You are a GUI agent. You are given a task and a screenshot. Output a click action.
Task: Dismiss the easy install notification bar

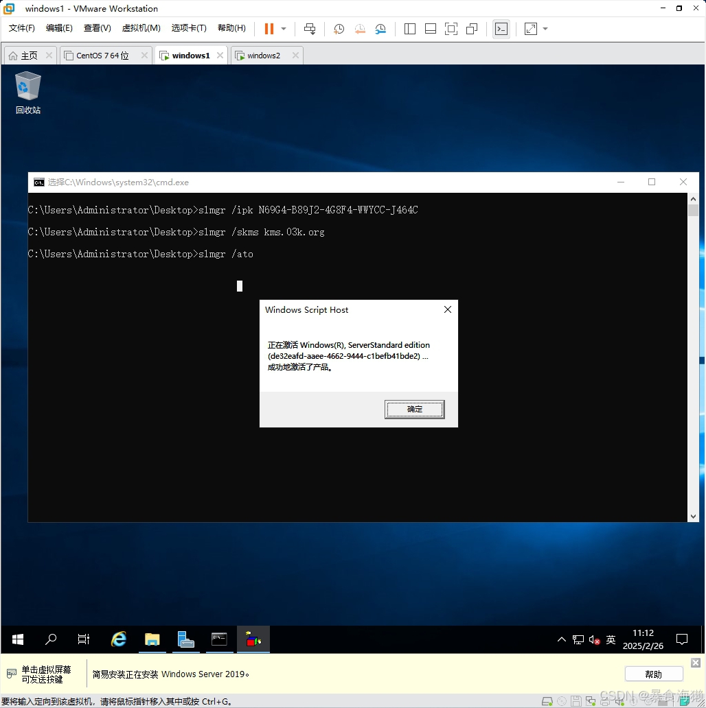[696, 663]
